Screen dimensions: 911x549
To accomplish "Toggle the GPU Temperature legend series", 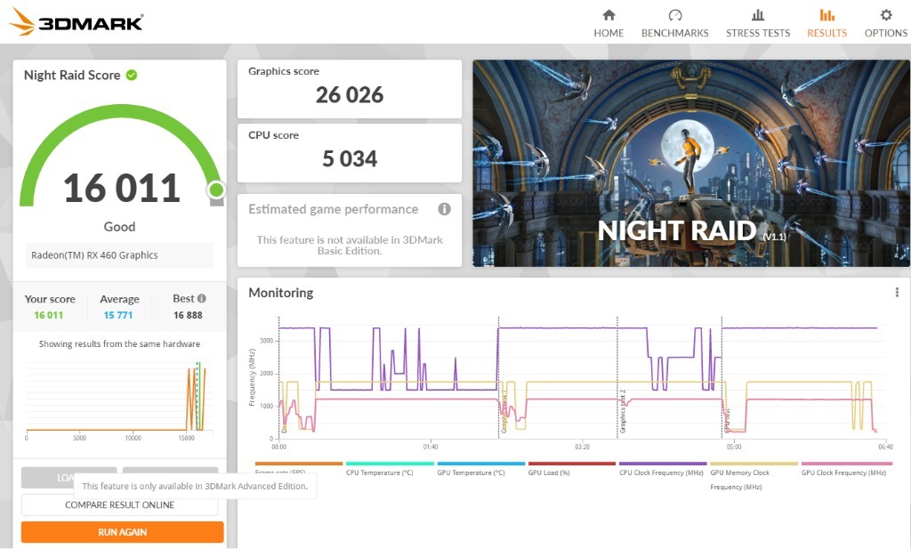I will pyautogui.click(x=471, y=472).
